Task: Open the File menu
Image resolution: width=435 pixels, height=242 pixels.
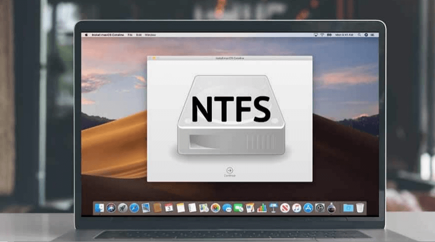Action: (130, 35)
